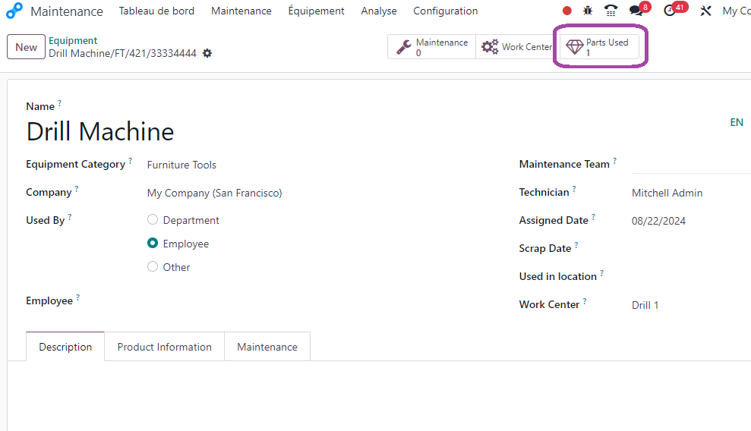Click the Assigned Date field
This screenshot has width=751, height=431.
(691, 221)
